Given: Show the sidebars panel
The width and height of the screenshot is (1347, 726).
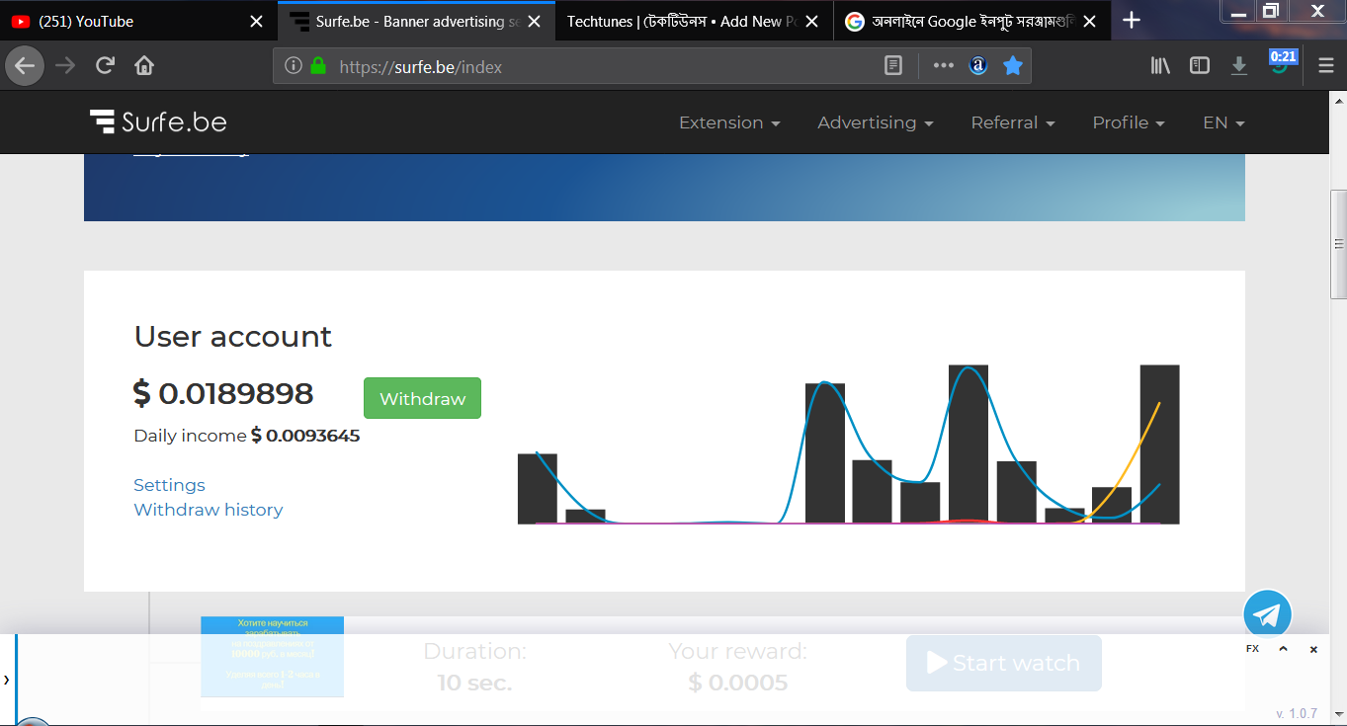Looking at the screenshot, I should (x=1200, y=66).
